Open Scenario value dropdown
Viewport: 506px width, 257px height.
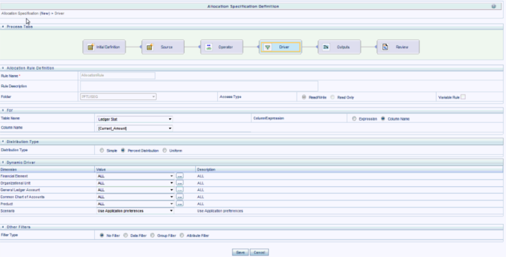tap(135, 211)
